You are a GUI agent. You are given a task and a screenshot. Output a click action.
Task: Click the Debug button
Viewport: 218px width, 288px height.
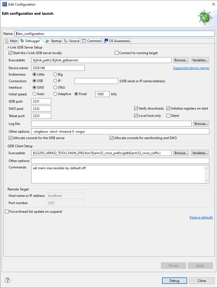point(174,281)
